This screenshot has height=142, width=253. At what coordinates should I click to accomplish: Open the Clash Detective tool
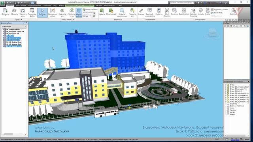point(167,12)
